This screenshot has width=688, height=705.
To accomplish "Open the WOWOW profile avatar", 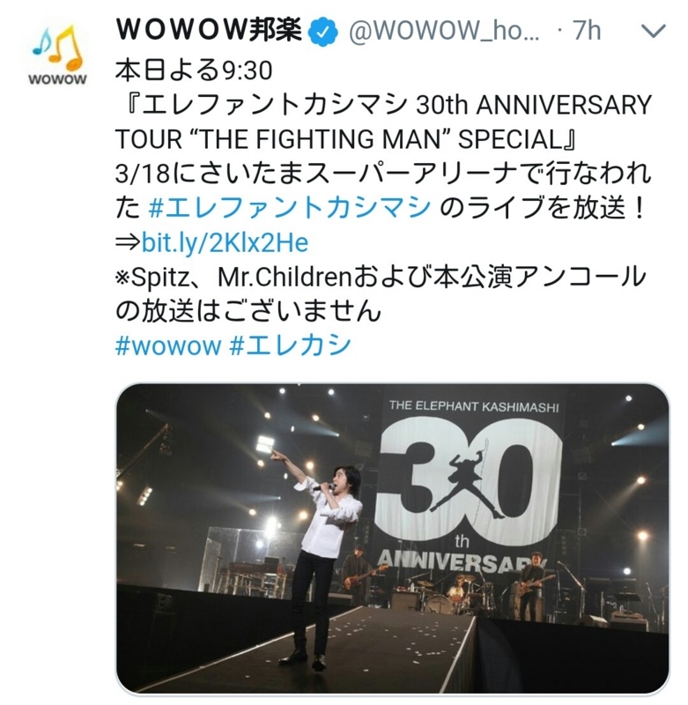I will click(x=57, y=55).
